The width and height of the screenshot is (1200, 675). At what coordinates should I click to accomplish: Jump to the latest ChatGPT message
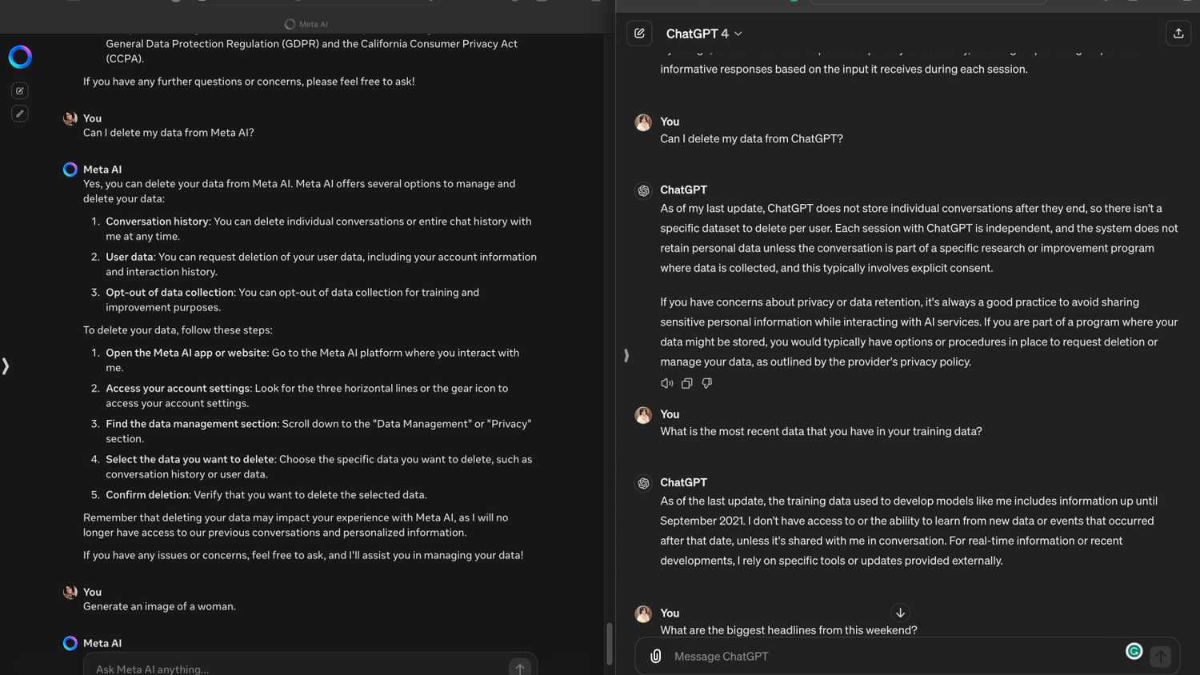(900, 613)
